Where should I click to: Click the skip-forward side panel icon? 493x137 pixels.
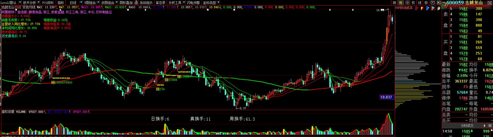coord(439,3)
